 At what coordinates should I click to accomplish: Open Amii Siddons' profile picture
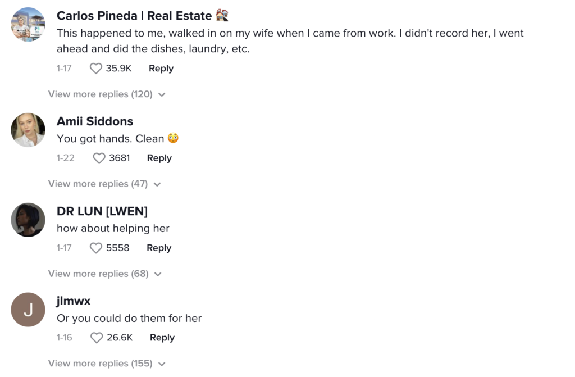point(28,130)
